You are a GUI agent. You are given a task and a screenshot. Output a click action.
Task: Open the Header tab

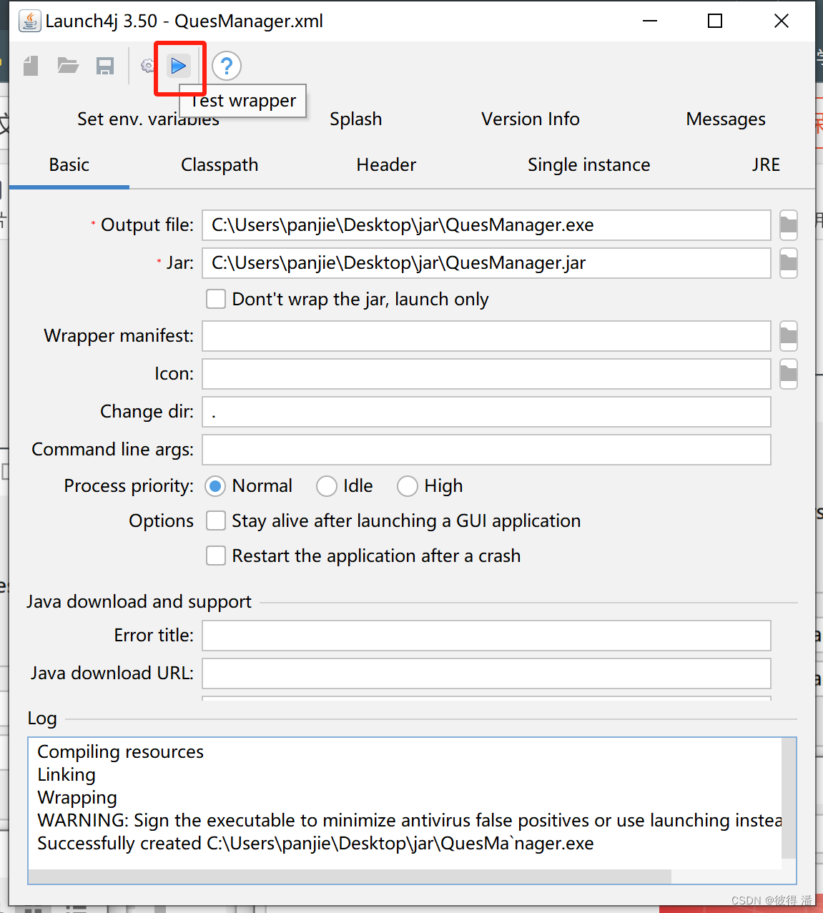tap(386, 165)
